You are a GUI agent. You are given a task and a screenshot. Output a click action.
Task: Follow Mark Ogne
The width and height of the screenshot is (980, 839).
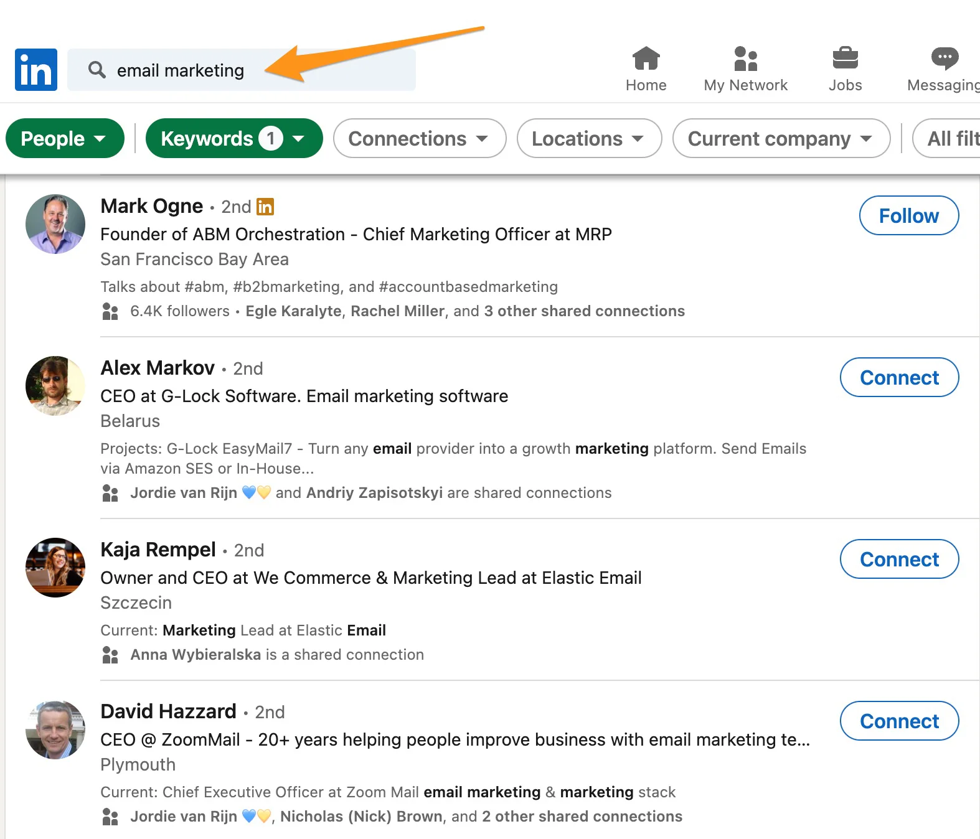908,216
